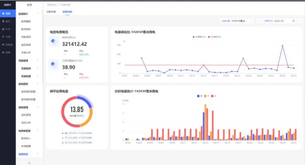Screen dimensions: 305x165
Task: Expand the blue 电费优化 menu group chevron
Action: click(x=38, y=154)
